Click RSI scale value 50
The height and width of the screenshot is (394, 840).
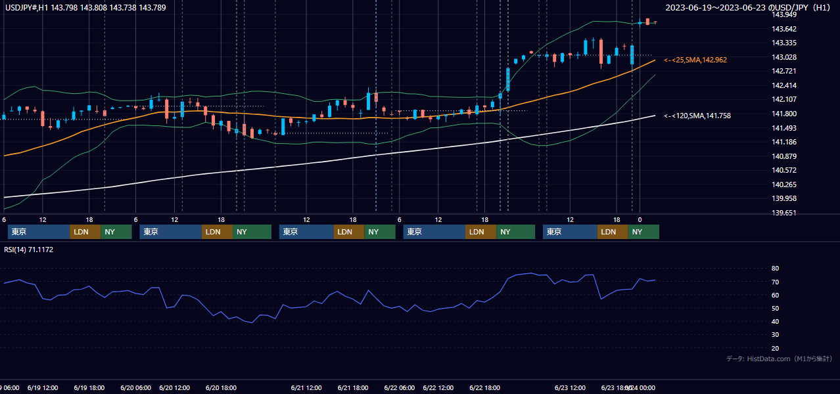pos(775,308)
